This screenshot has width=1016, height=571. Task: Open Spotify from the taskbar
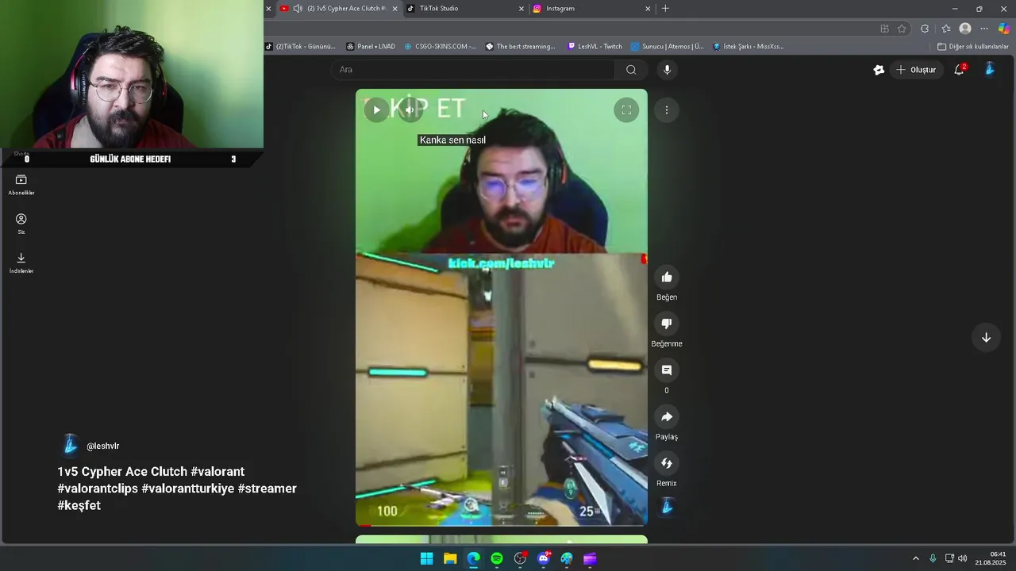point(497,559)
